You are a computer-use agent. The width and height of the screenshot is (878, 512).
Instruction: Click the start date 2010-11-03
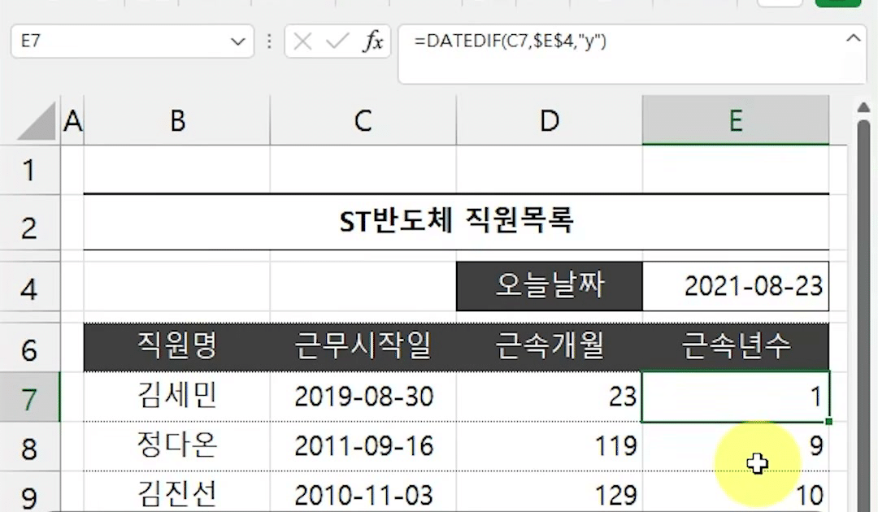[x=363, y=492]
